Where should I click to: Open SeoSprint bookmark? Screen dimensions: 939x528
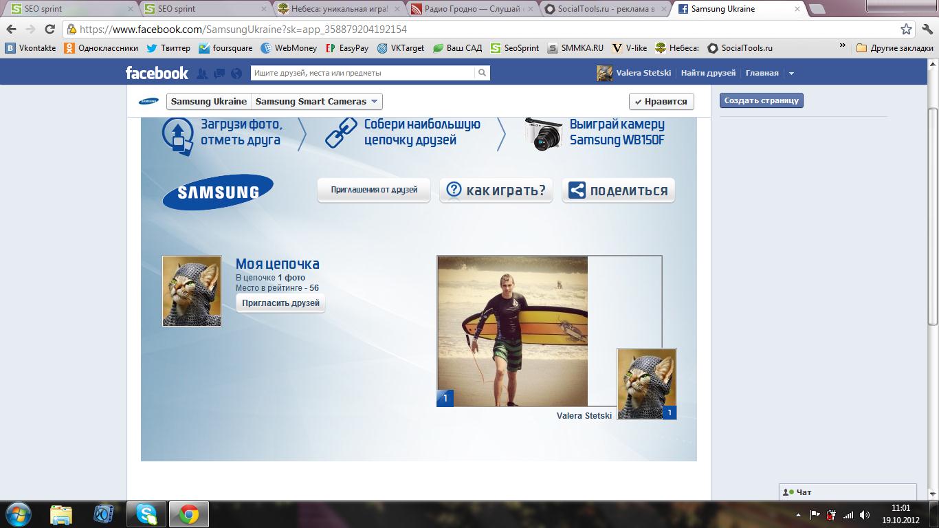click(515, 48)
